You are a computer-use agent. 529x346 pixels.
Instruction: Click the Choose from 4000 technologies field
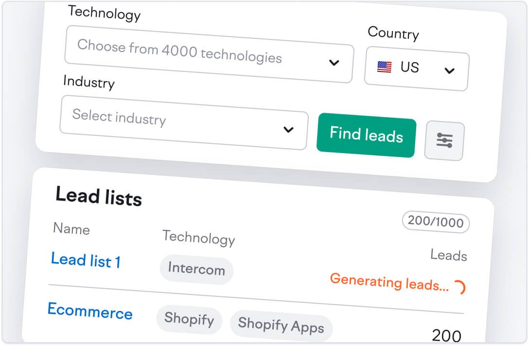(x=179, y=52)
